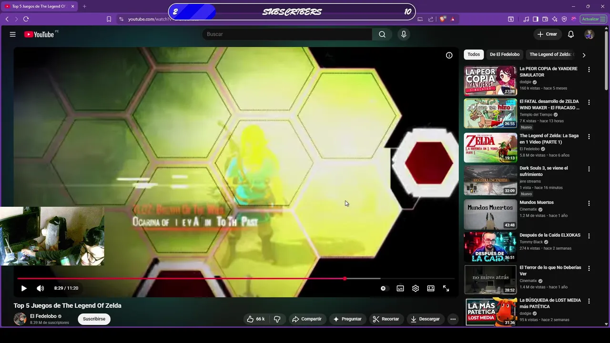The height and width of the screenshot is (343, 610).
Task: Click Crear button
Action: pos(547,34)
